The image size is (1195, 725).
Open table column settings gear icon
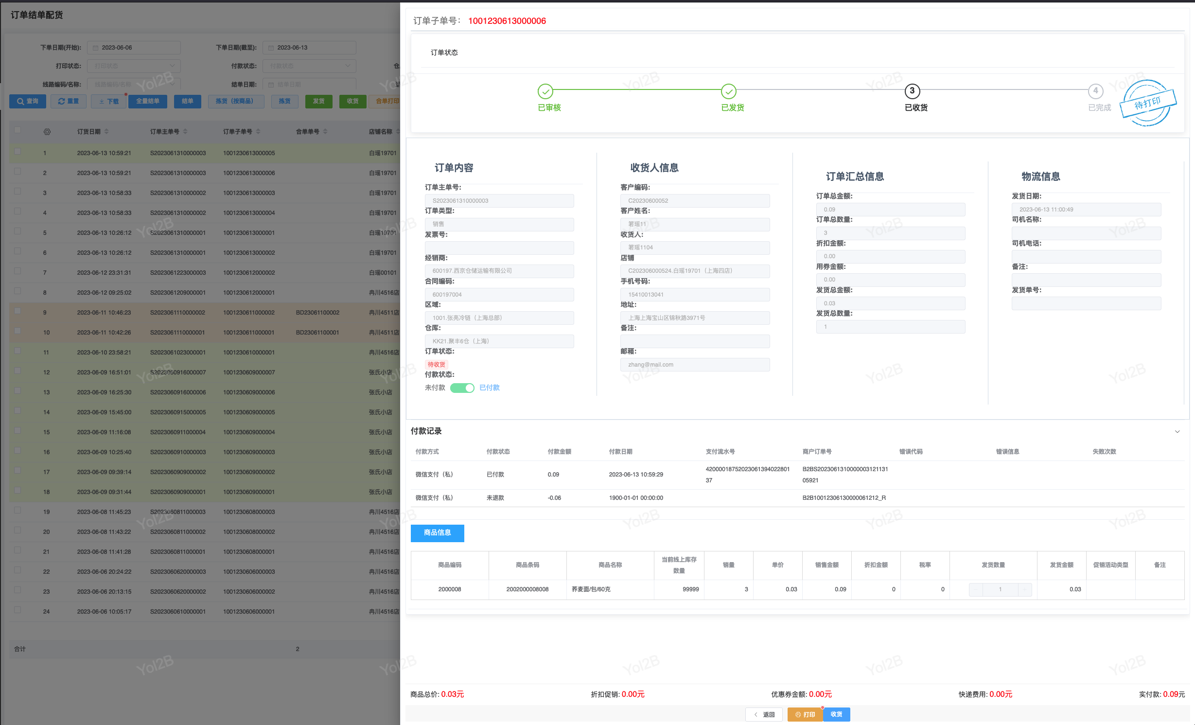point(47,132)
